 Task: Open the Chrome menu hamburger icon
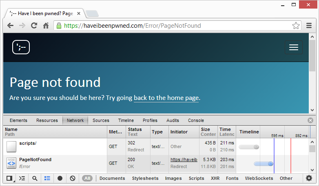coord(309,26)
